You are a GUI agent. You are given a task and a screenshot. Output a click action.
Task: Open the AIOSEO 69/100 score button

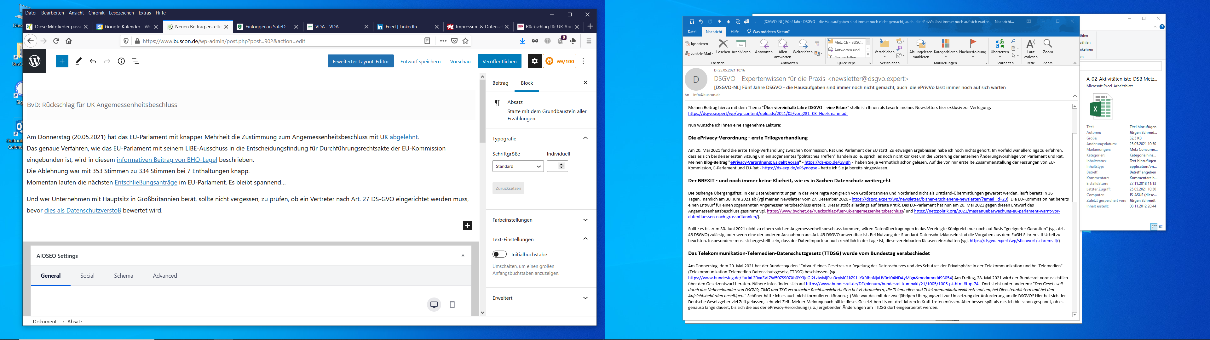(560, 61)
